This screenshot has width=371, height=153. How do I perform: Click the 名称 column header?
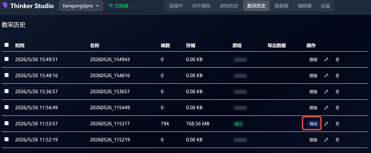pyautogui.click(x=95, y=45)
